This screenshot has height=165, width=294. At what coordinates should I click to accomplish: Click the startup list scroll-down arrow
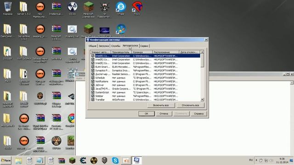(202, 99)
